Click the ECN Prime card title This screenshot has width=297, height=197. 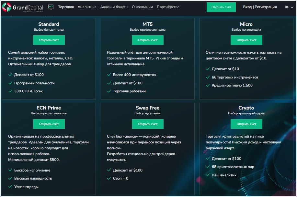click(49, 108)
